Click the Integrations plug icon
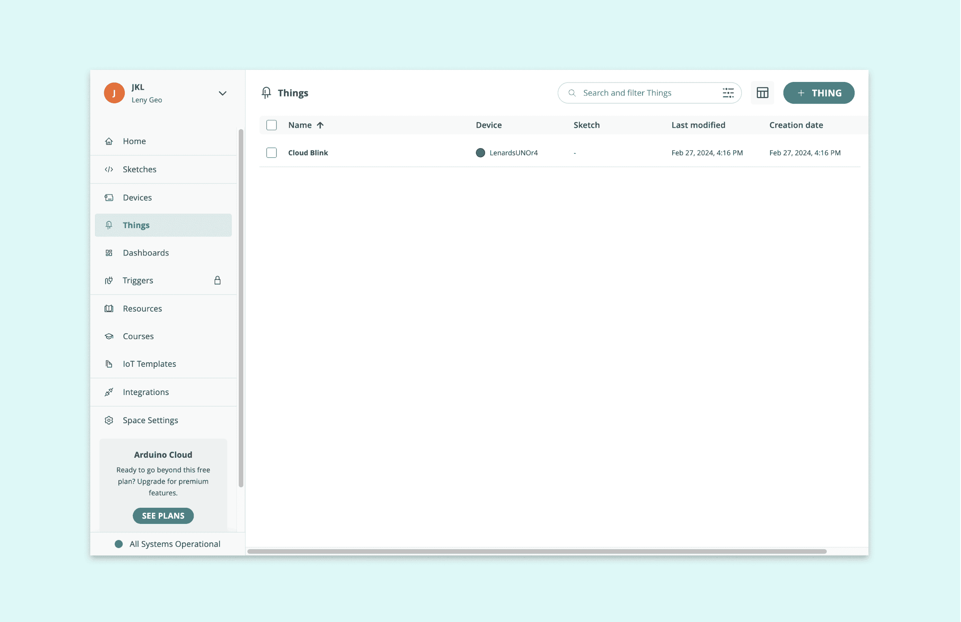Screen dimensions: 961x622 point(109,392)
